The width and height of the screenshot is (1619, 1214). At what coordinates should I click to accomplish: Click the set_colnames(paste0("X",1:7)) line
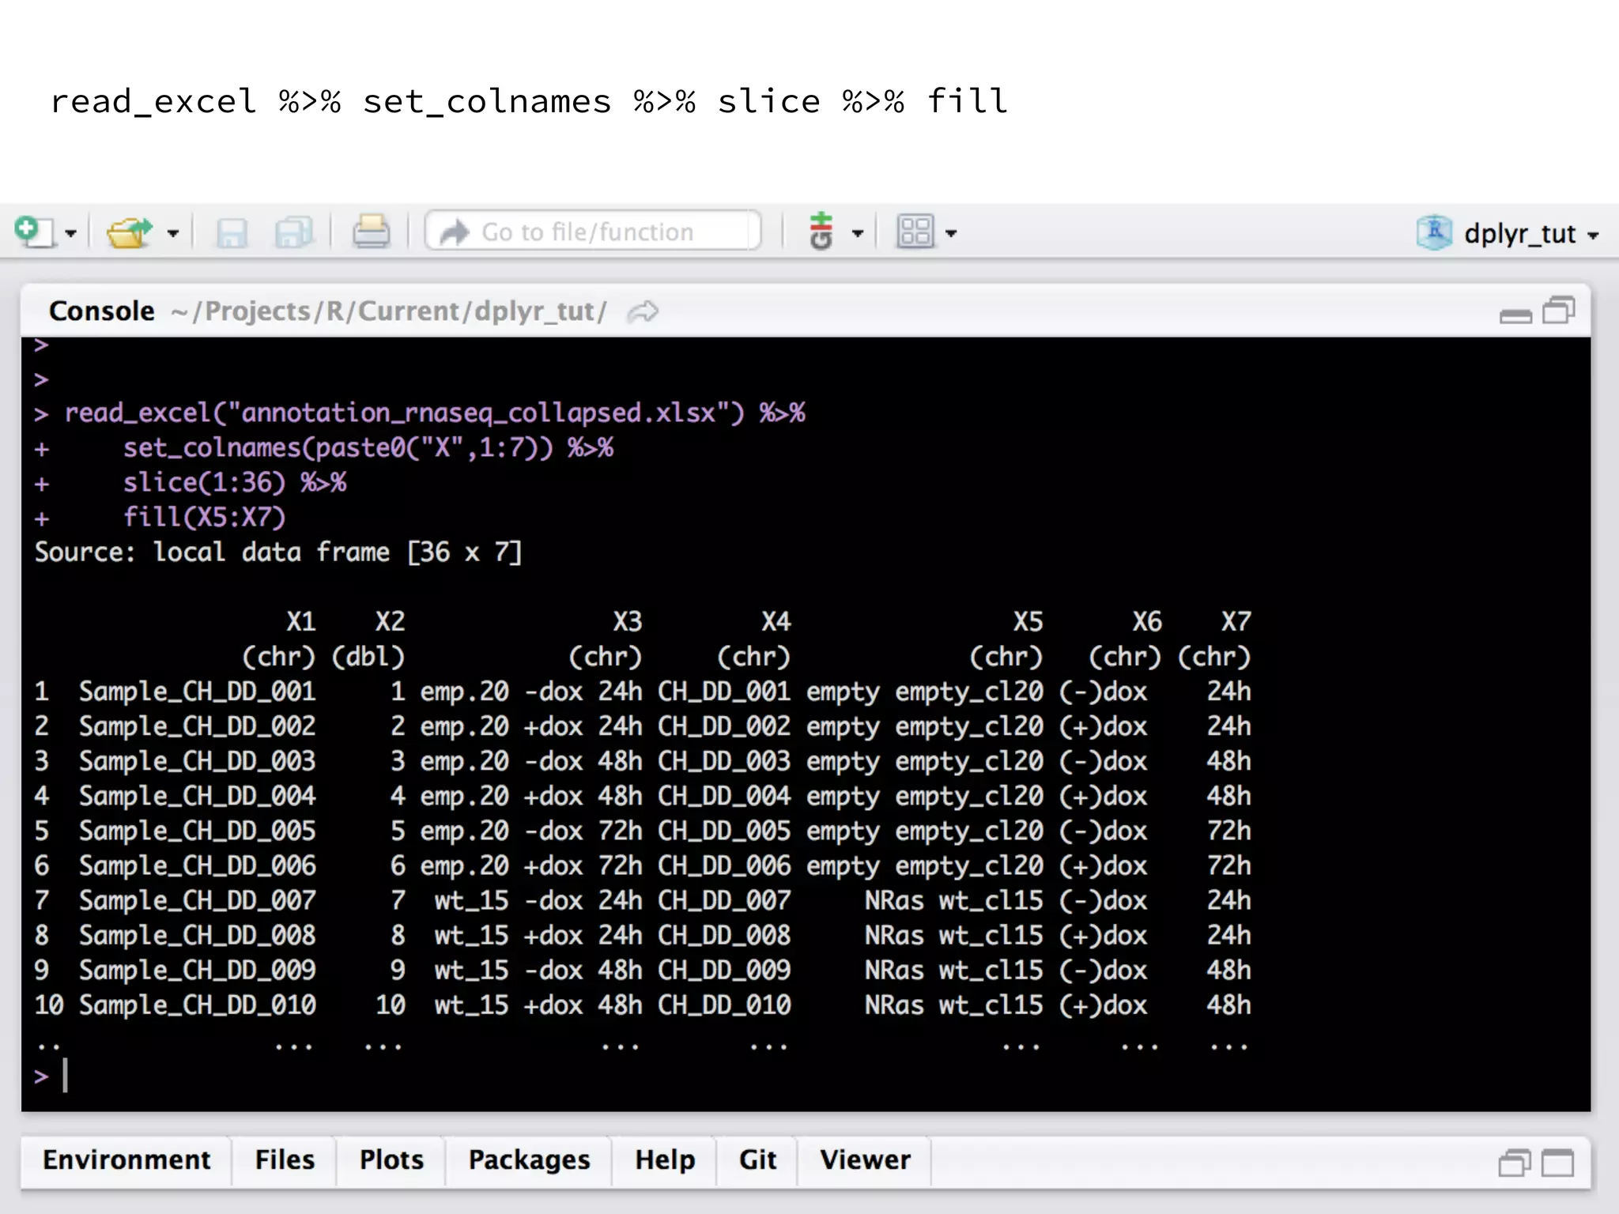tap(368, 448)
